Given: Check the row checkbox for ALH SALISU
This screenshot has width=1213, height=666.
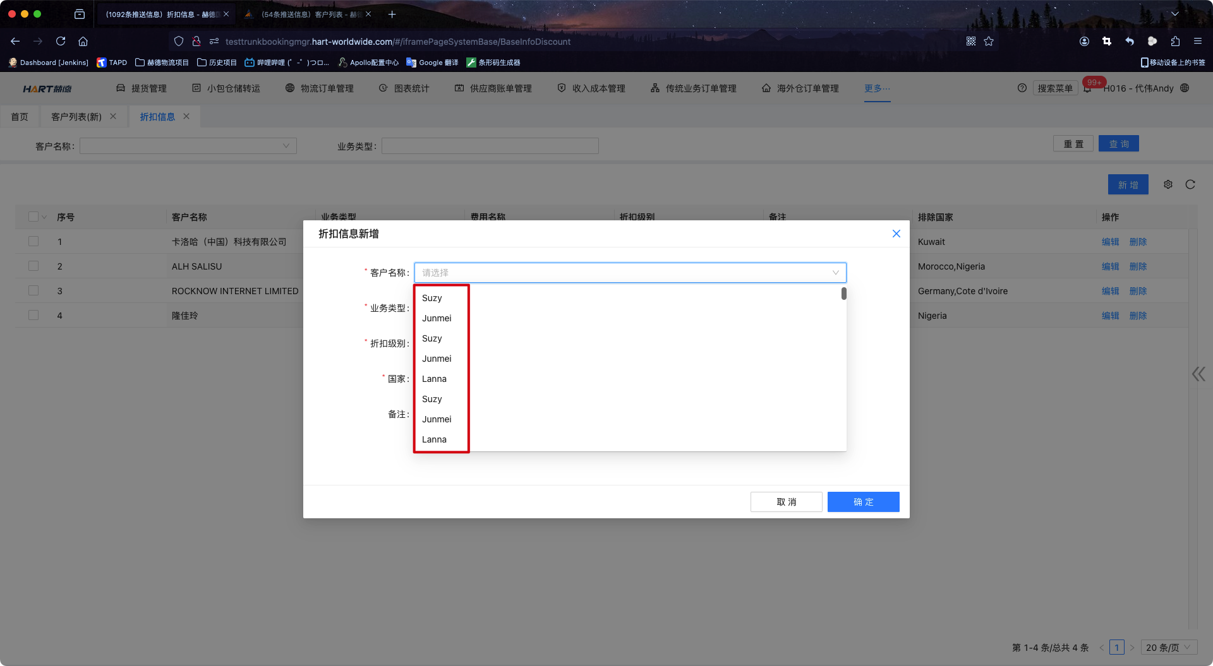Looking at the screenshot, I should (x=33, y=266).
